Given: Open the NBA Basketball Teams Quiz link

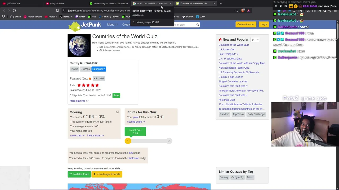Looking at the screenshot, I should [x=234, y=68].
